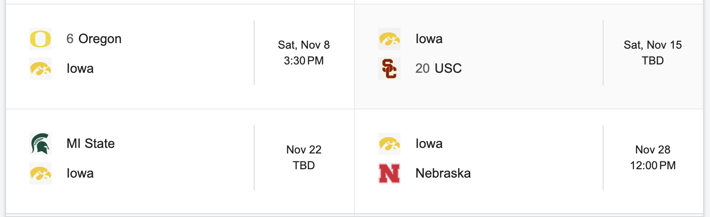Click Iowa's logo in the Oregon matchup

[40, 69]
